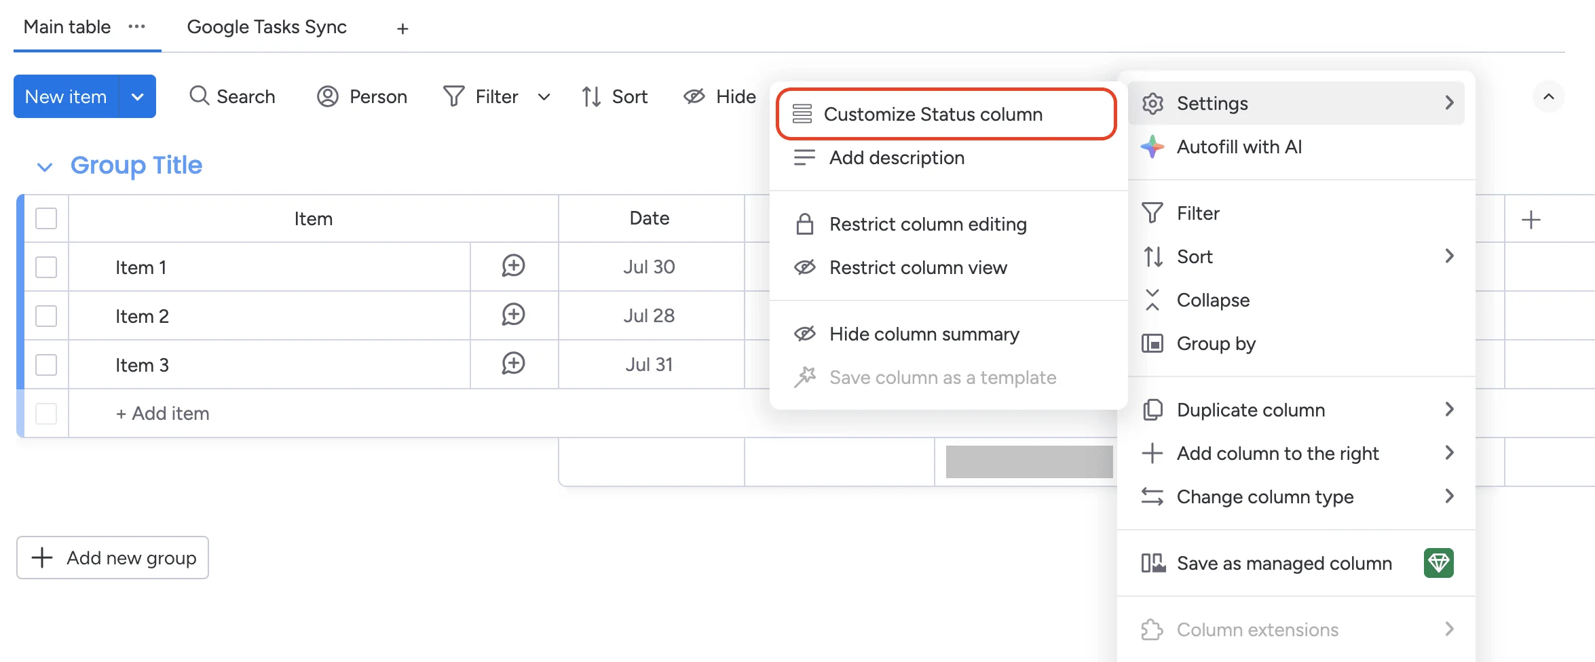Click Add new group button
The width and height of the screenshot is (1595, 662).
tap(113, 558)
